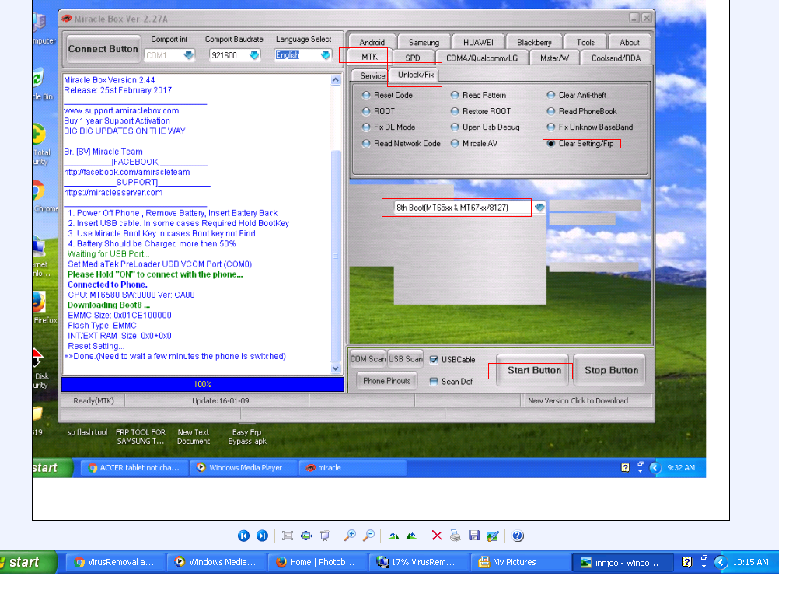The image size is (796, 597).
Task: Open the 8th Boot model dropdown
Action: 539,208
